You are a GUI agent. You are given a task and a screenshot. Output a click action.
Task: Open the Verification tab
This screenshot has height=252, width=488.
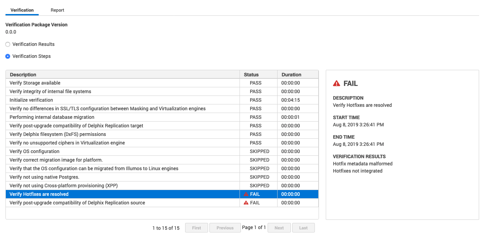click(x=22, y=10)
